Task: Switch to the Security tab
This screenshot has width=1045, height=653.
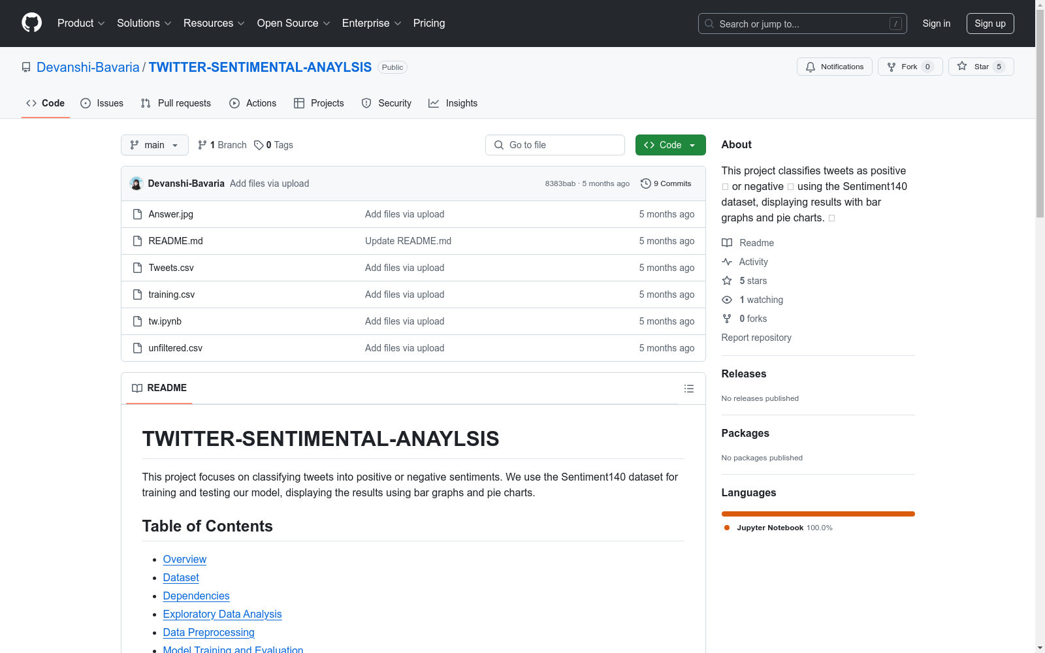Action: [x=387, y=103]
